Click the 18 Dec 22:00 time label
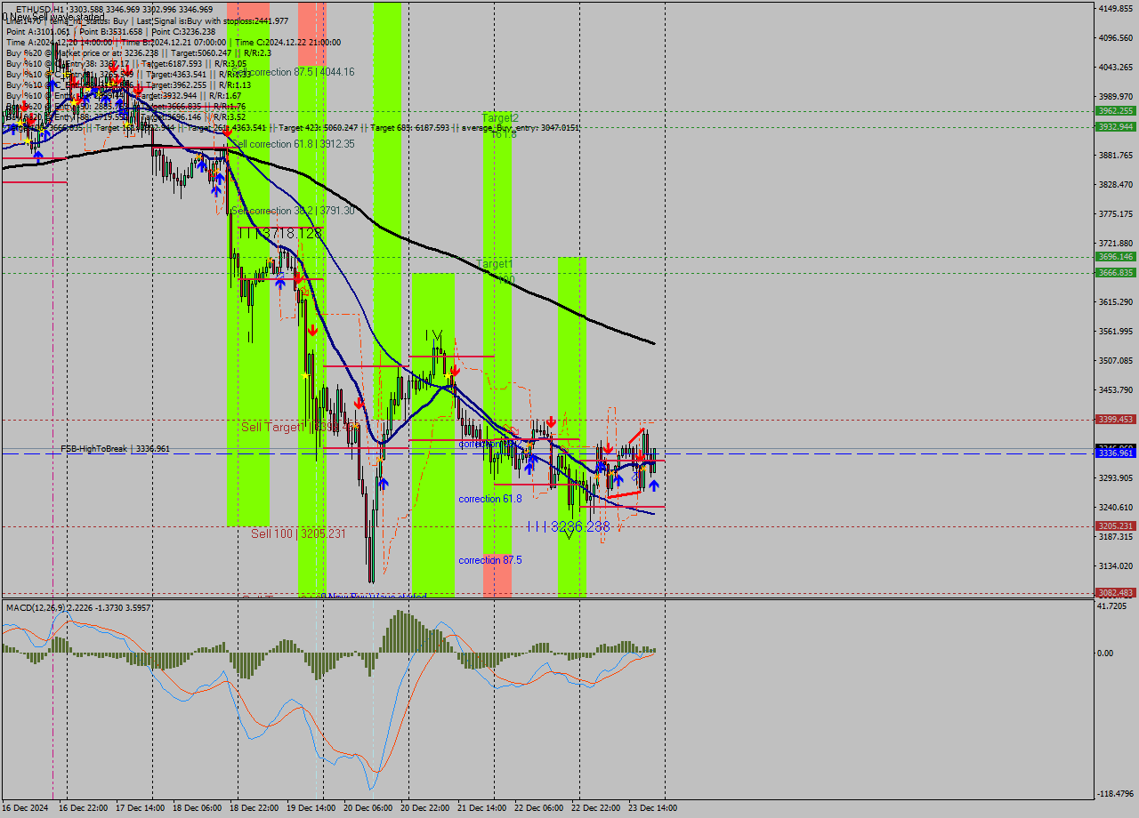 [x=253, y=808]
